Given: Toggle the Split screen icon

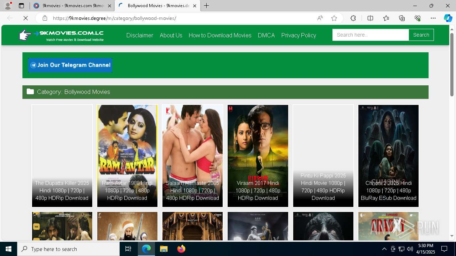Looking at the screenshot, I should (370, 18).
